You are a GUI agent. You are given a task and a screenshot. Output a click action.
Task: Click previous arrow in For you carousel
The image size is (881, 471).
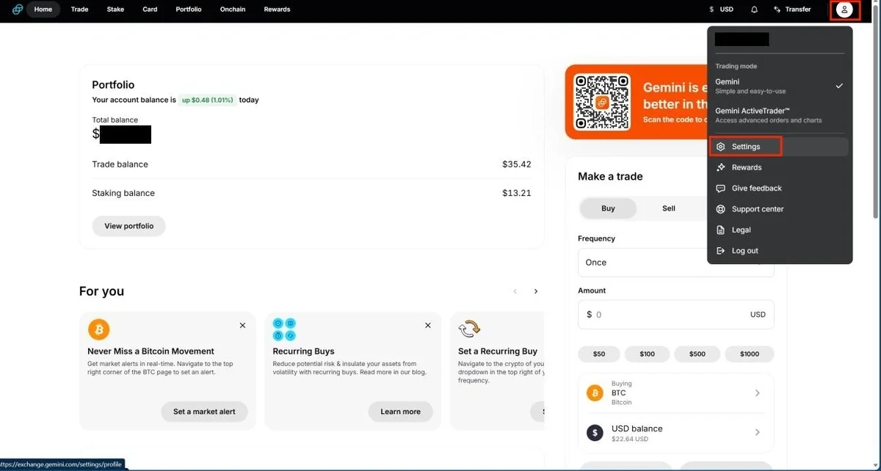[515, 291]
